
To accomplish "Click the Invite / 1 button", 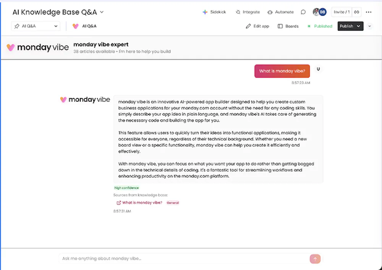I will tap(342, 12).
